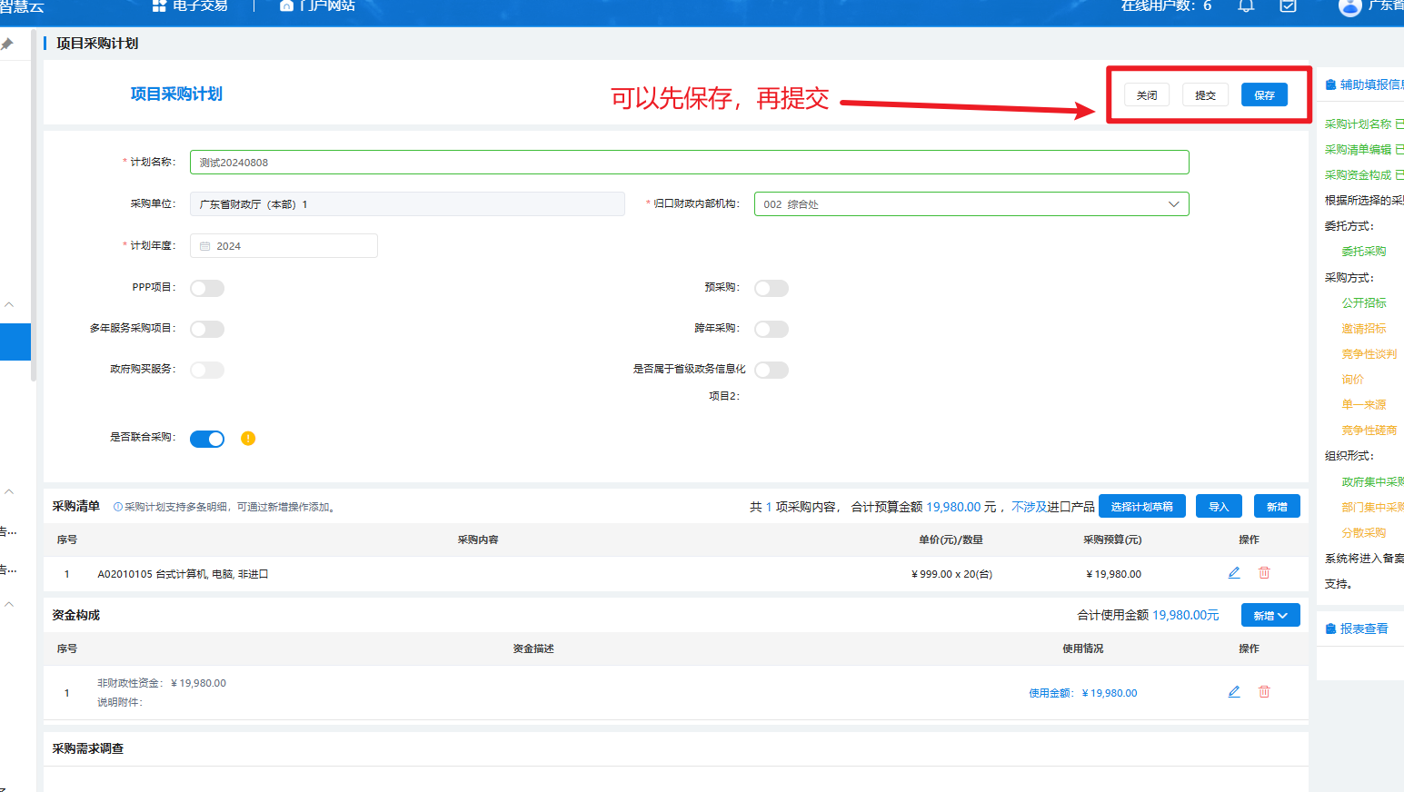Click the 保存 button
This screenshot has height=792, width=1404.
tap(1264, 94)
